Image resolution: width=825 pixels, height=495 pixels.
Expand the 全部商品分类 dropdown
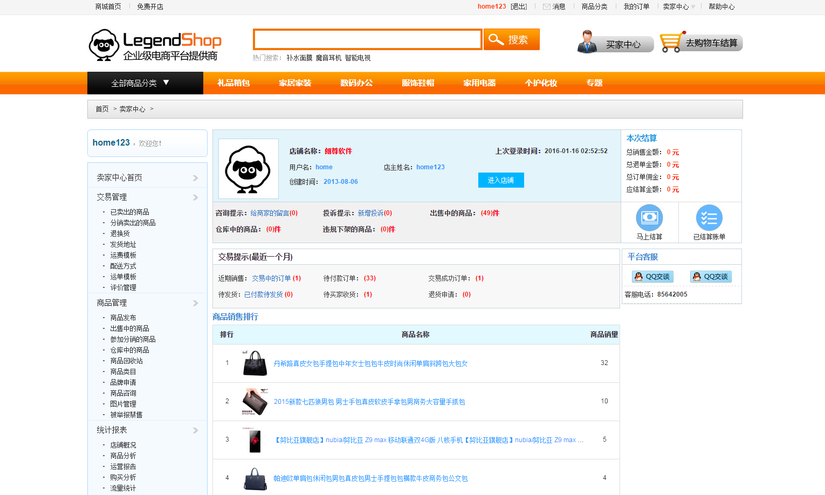point(145,83)
